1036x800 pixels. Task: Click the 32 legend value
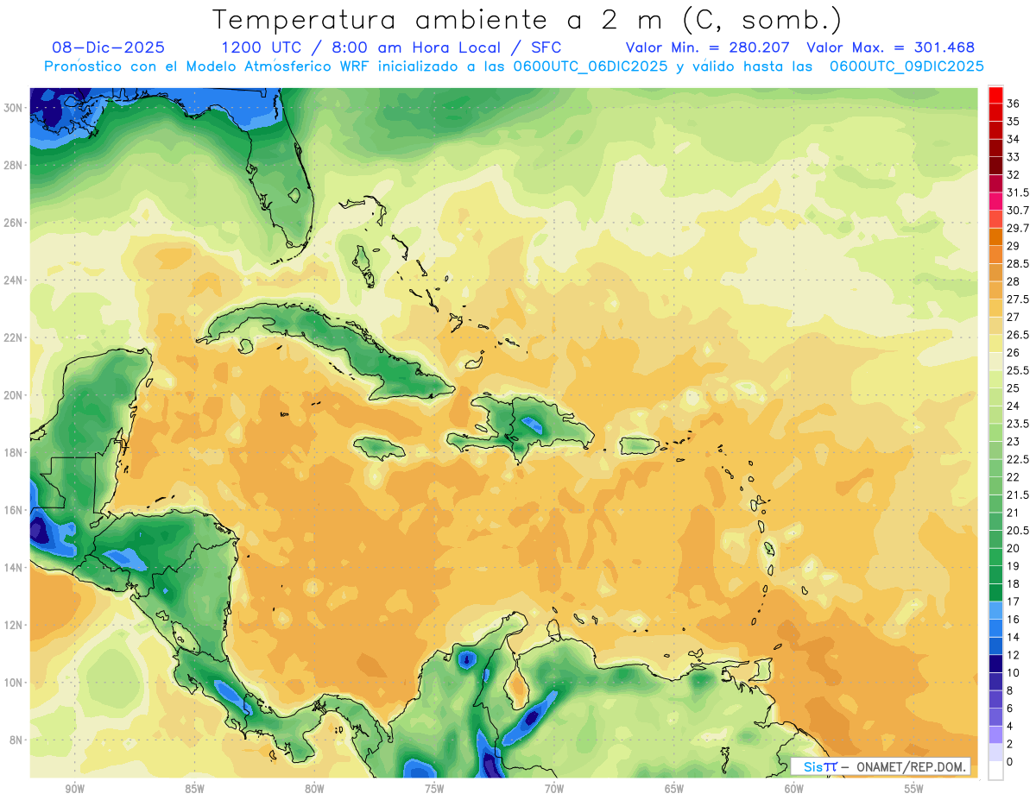point(1014,174)
